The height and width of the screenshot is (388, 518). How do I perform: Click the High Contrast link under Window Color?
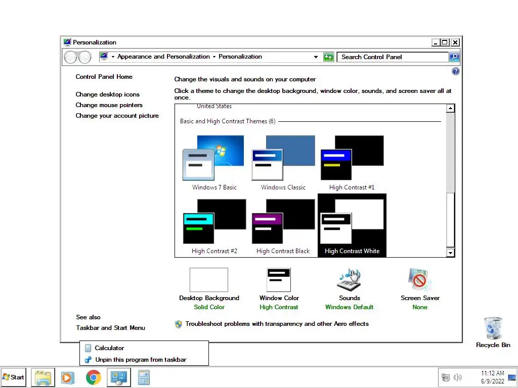click(279, 307)
